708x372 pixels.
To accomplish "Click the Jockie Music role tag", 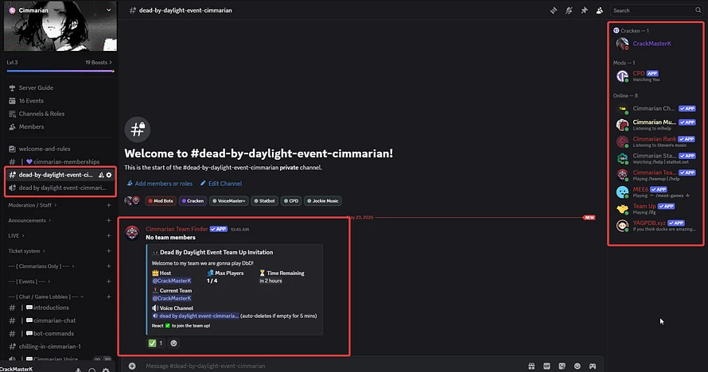I will (323, 201).
